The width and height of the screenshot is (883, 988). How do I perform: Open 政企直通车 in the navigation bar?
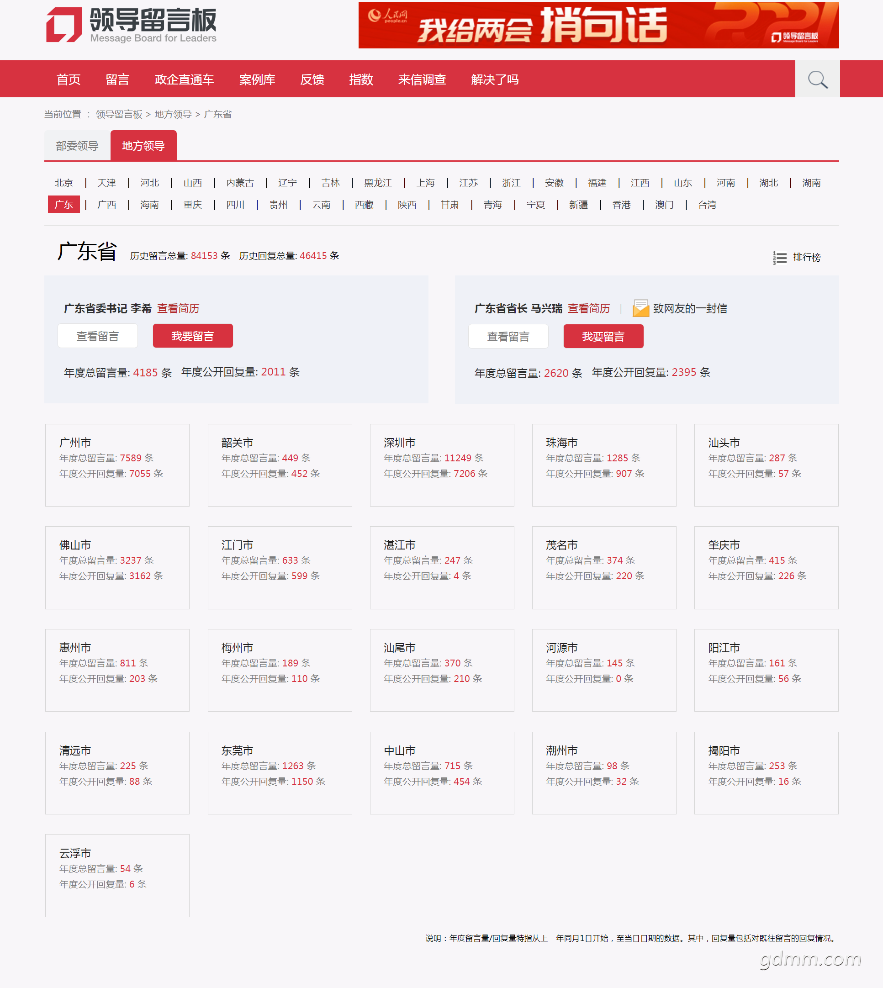185,79
